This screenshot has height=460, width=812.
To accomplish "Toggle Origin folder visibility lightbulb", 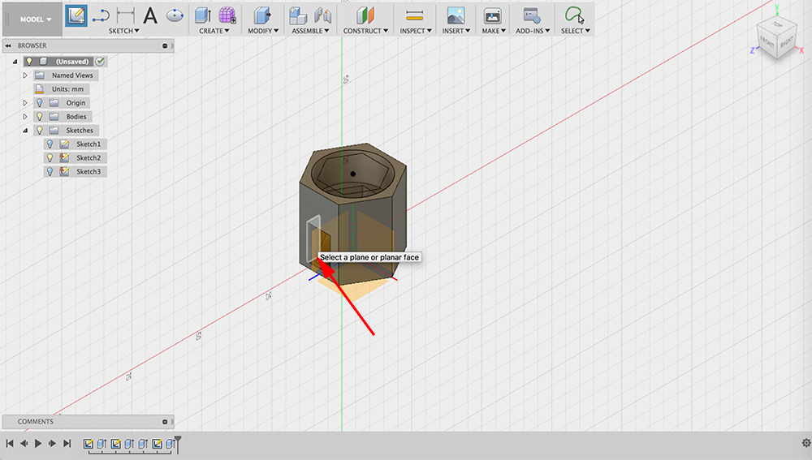I will pyautogui.click(x=39, y=103).
